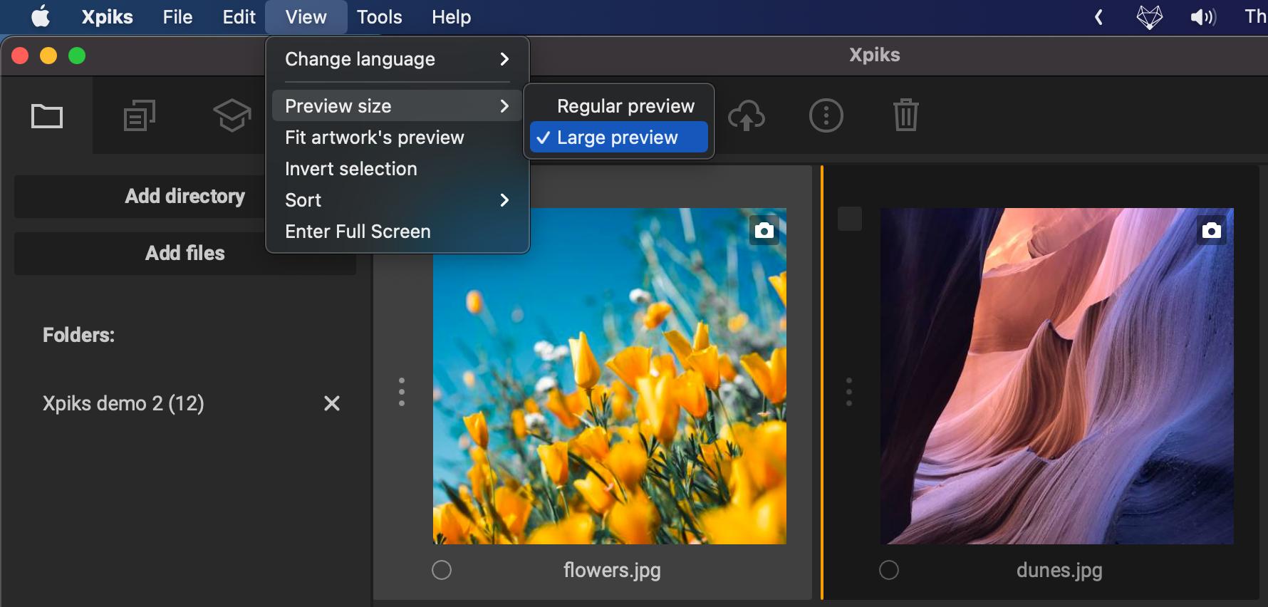The width and height of the screenshot is (1268, 607).
Task: Click the camera icon on flowers.jpg
Action: pos(764,230)
